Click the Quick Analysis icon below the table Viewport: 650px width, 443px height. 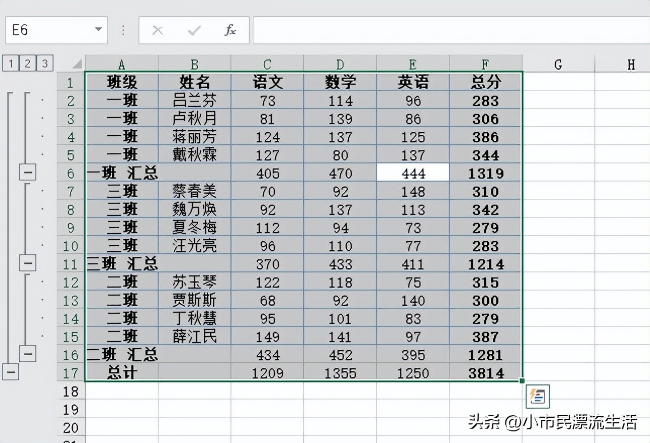537,397
